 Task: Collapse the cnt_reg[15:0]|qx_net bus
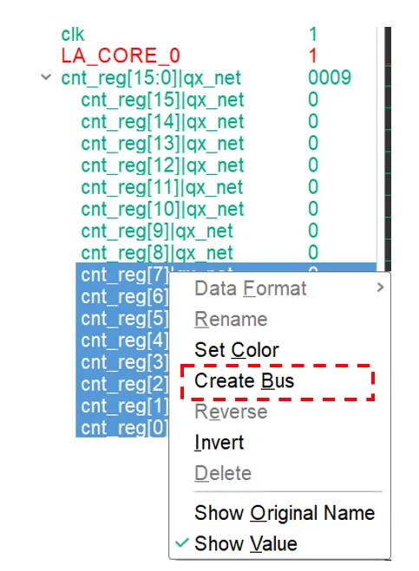(46, 77)
